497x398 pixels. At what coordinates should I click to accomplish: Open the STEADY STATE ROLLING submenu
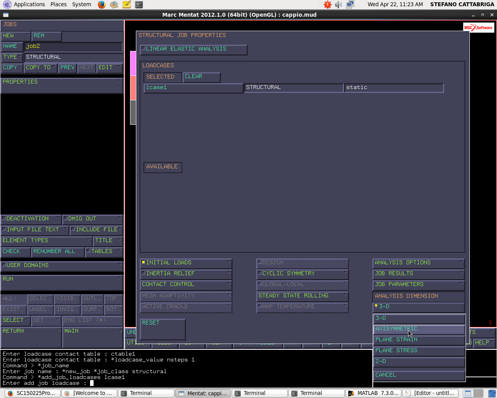302,296
